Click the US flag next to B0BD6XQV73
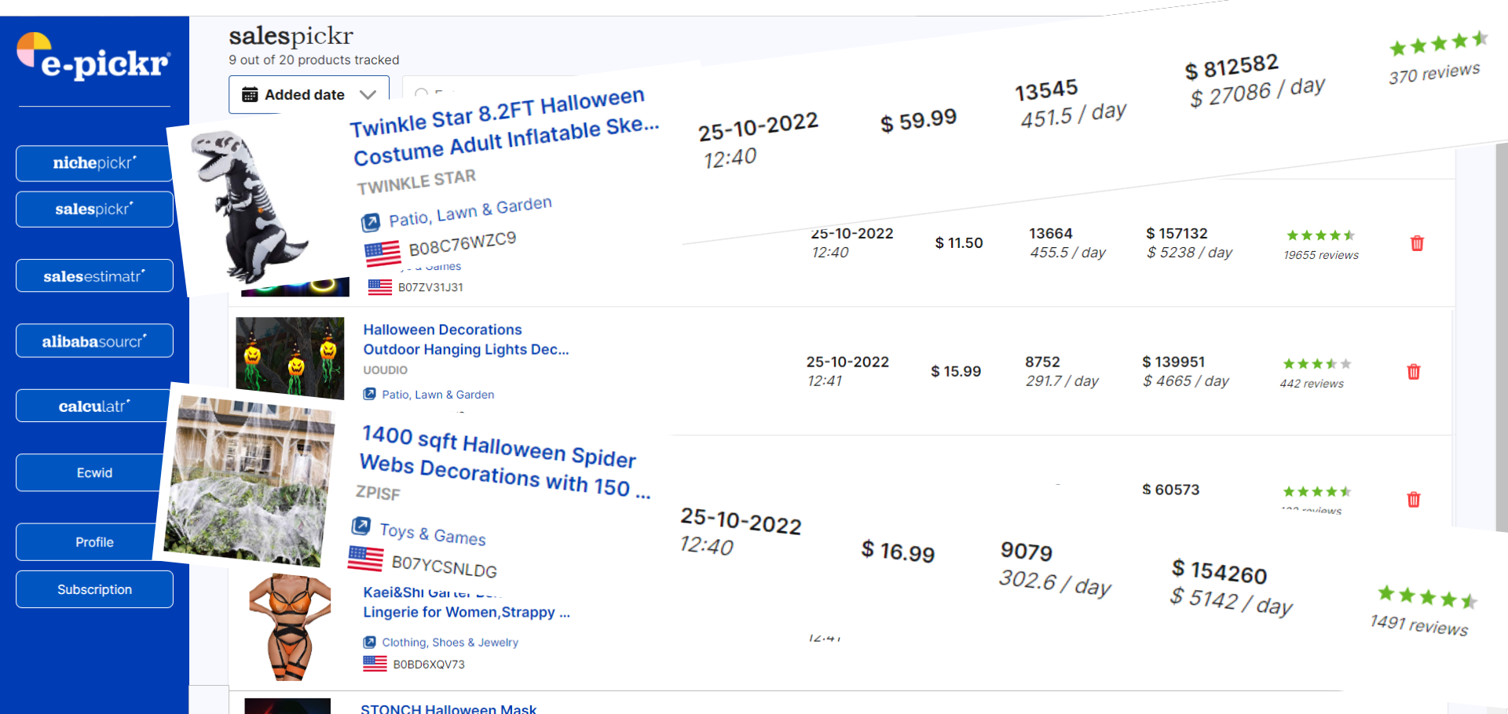The height and width of the screenshot is (714, 1508). tap(375, 664)
